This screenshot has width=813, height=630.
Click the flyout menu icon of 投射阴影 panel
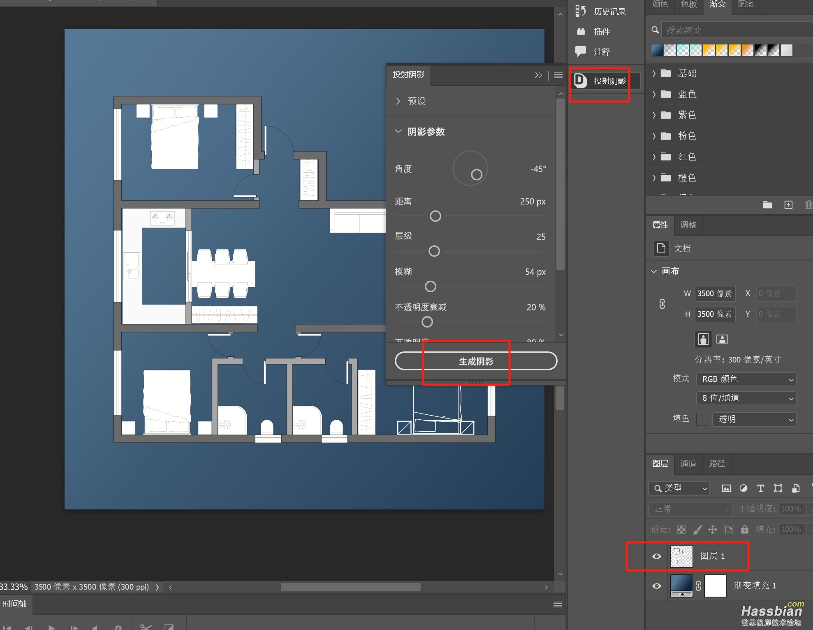coord(558,75)
